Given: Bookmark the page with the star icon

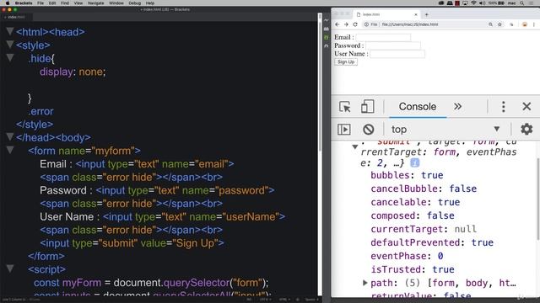Looking at the screenshot, I should (x=499, y=24).
